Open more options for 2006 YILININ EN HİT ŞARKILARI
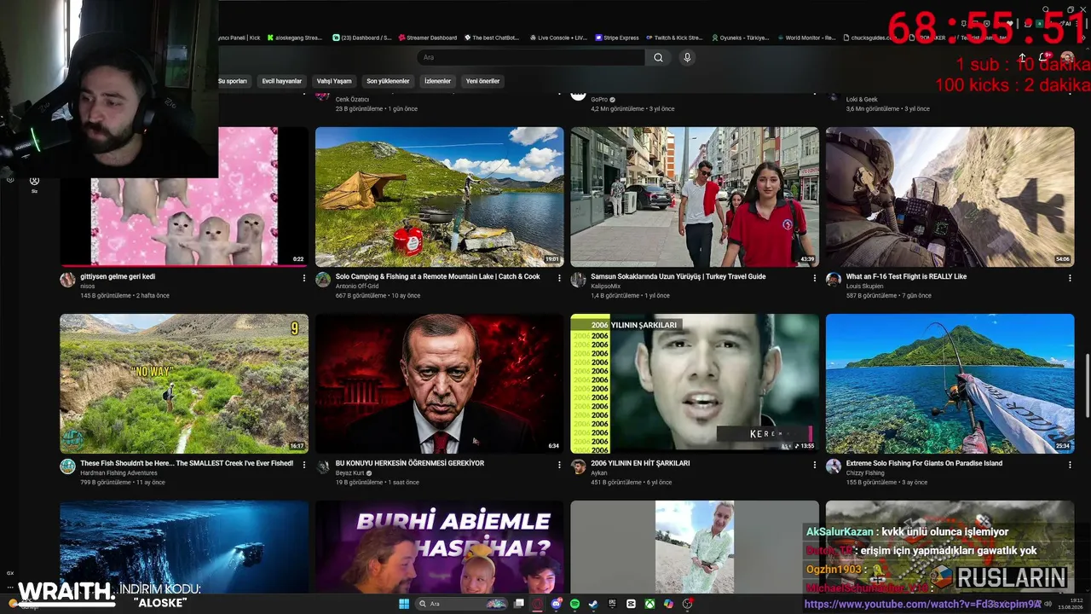The image size is (1091, 614). click(x=815, y=465)
